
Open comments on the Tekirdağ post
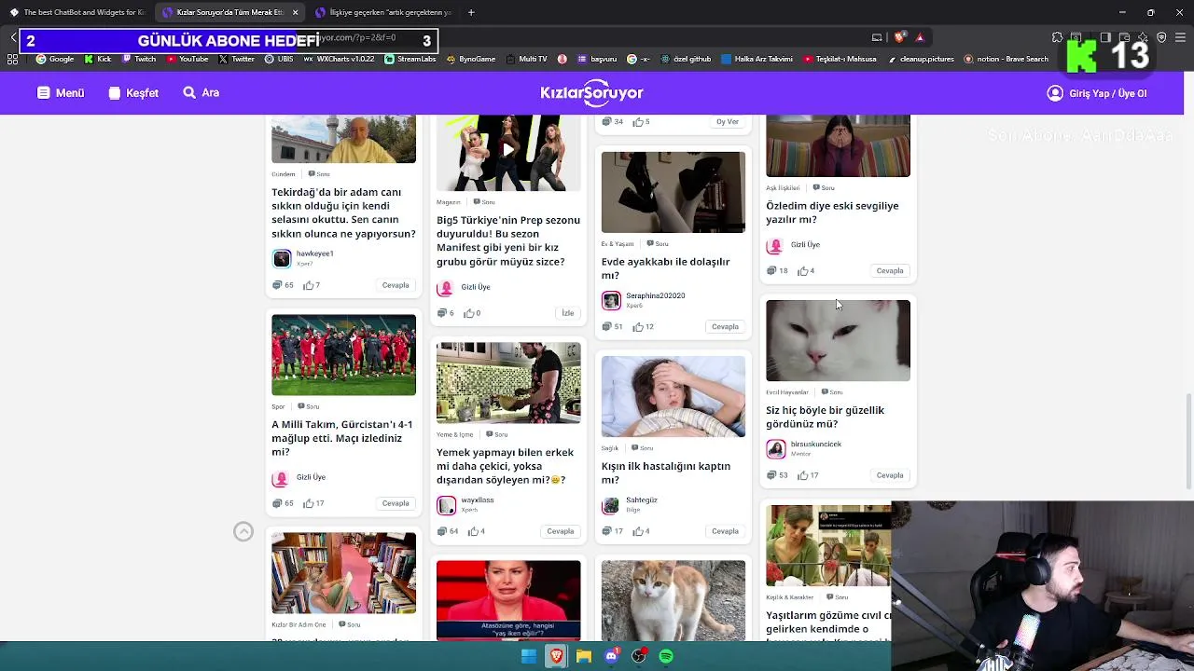point(283,285)
